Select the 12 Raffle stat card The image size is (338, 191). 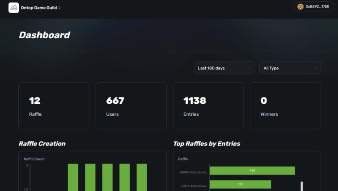click(x=54, y=106)
